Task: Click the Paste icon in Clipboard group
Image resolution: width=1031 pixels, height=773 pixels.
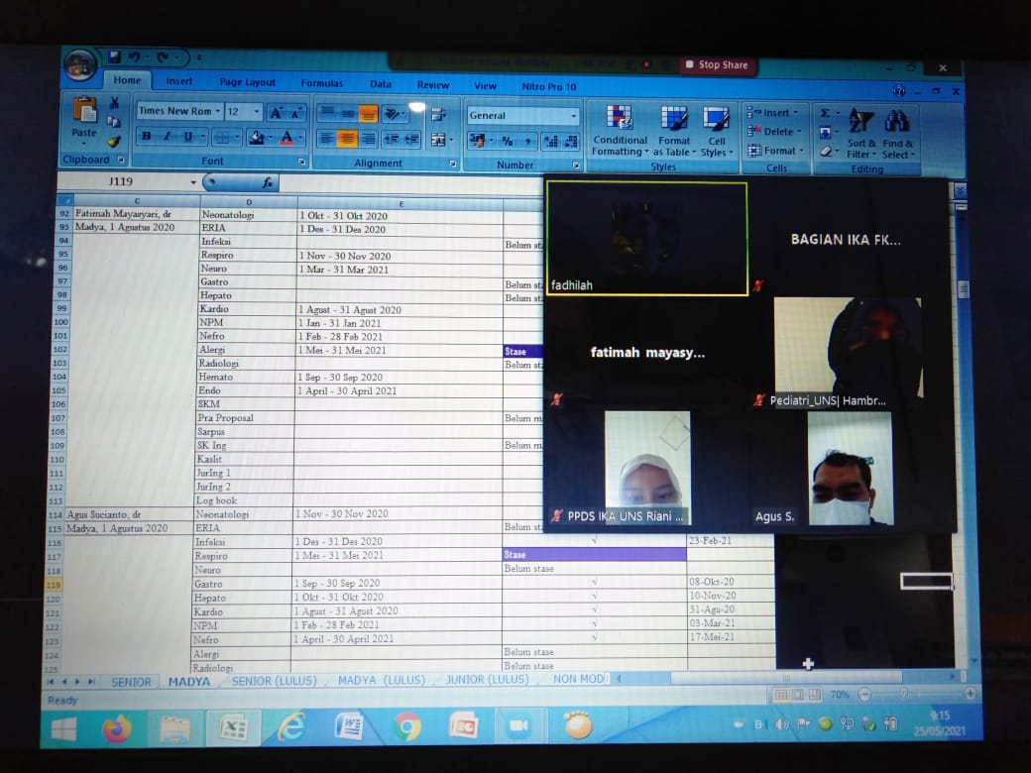Action: 84,115
